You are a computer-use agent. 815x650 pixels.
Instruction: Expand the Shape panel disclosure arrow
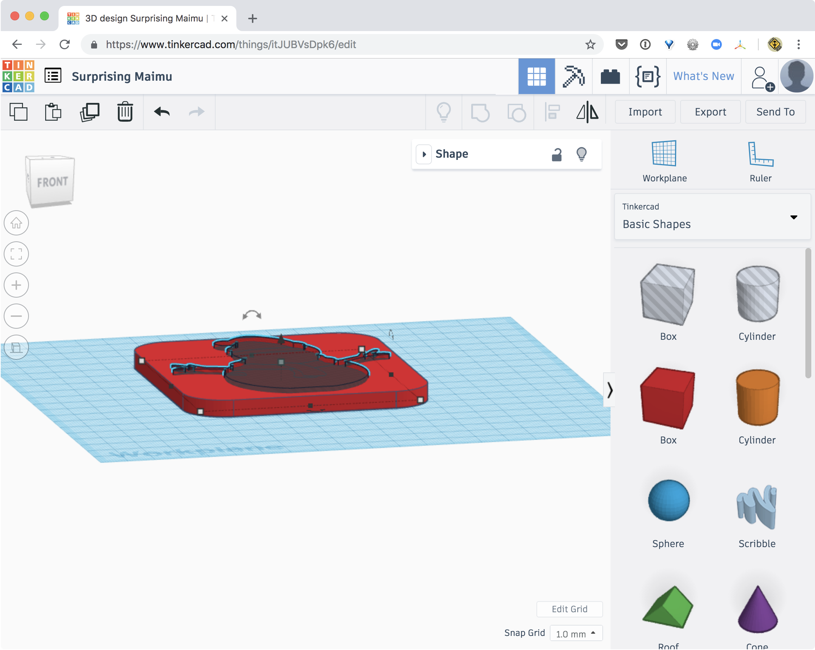pos(424,154)
